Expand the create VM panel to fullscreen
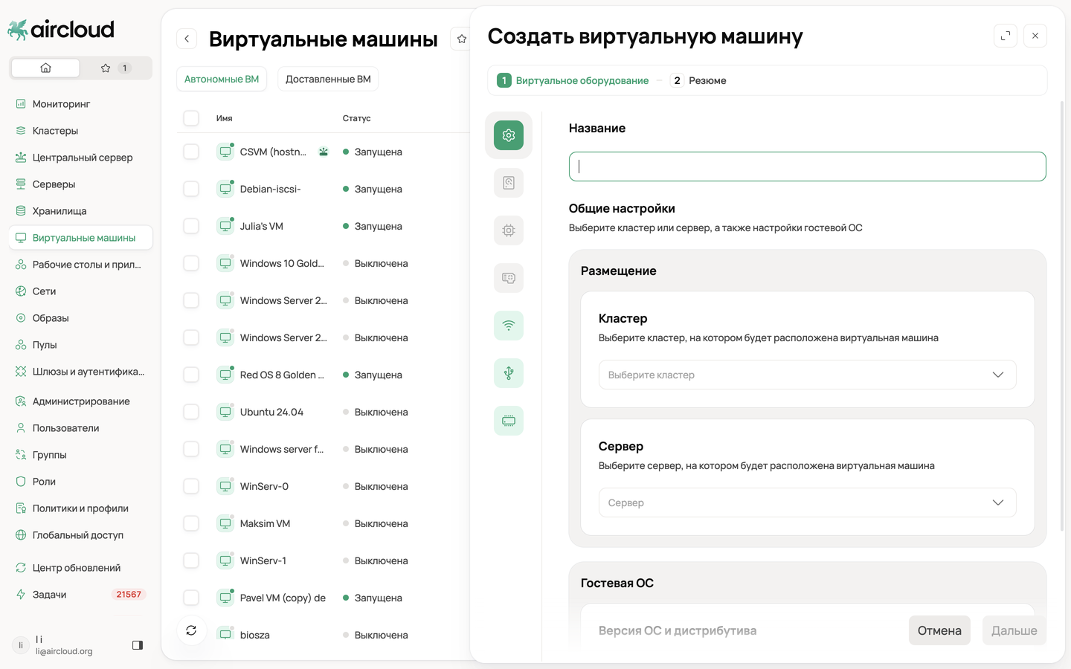The width and height of the screenshot is (1071, 669). click(1006, 36)
